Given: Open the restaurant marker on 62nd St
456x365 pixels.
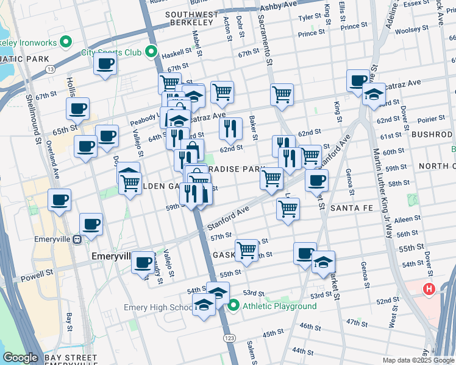Looking at the screenshot, I should point(231,128).
